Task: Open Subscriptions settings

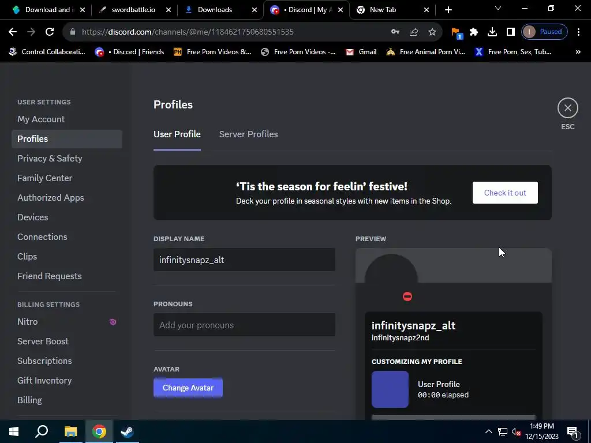Action: [67, 361]
